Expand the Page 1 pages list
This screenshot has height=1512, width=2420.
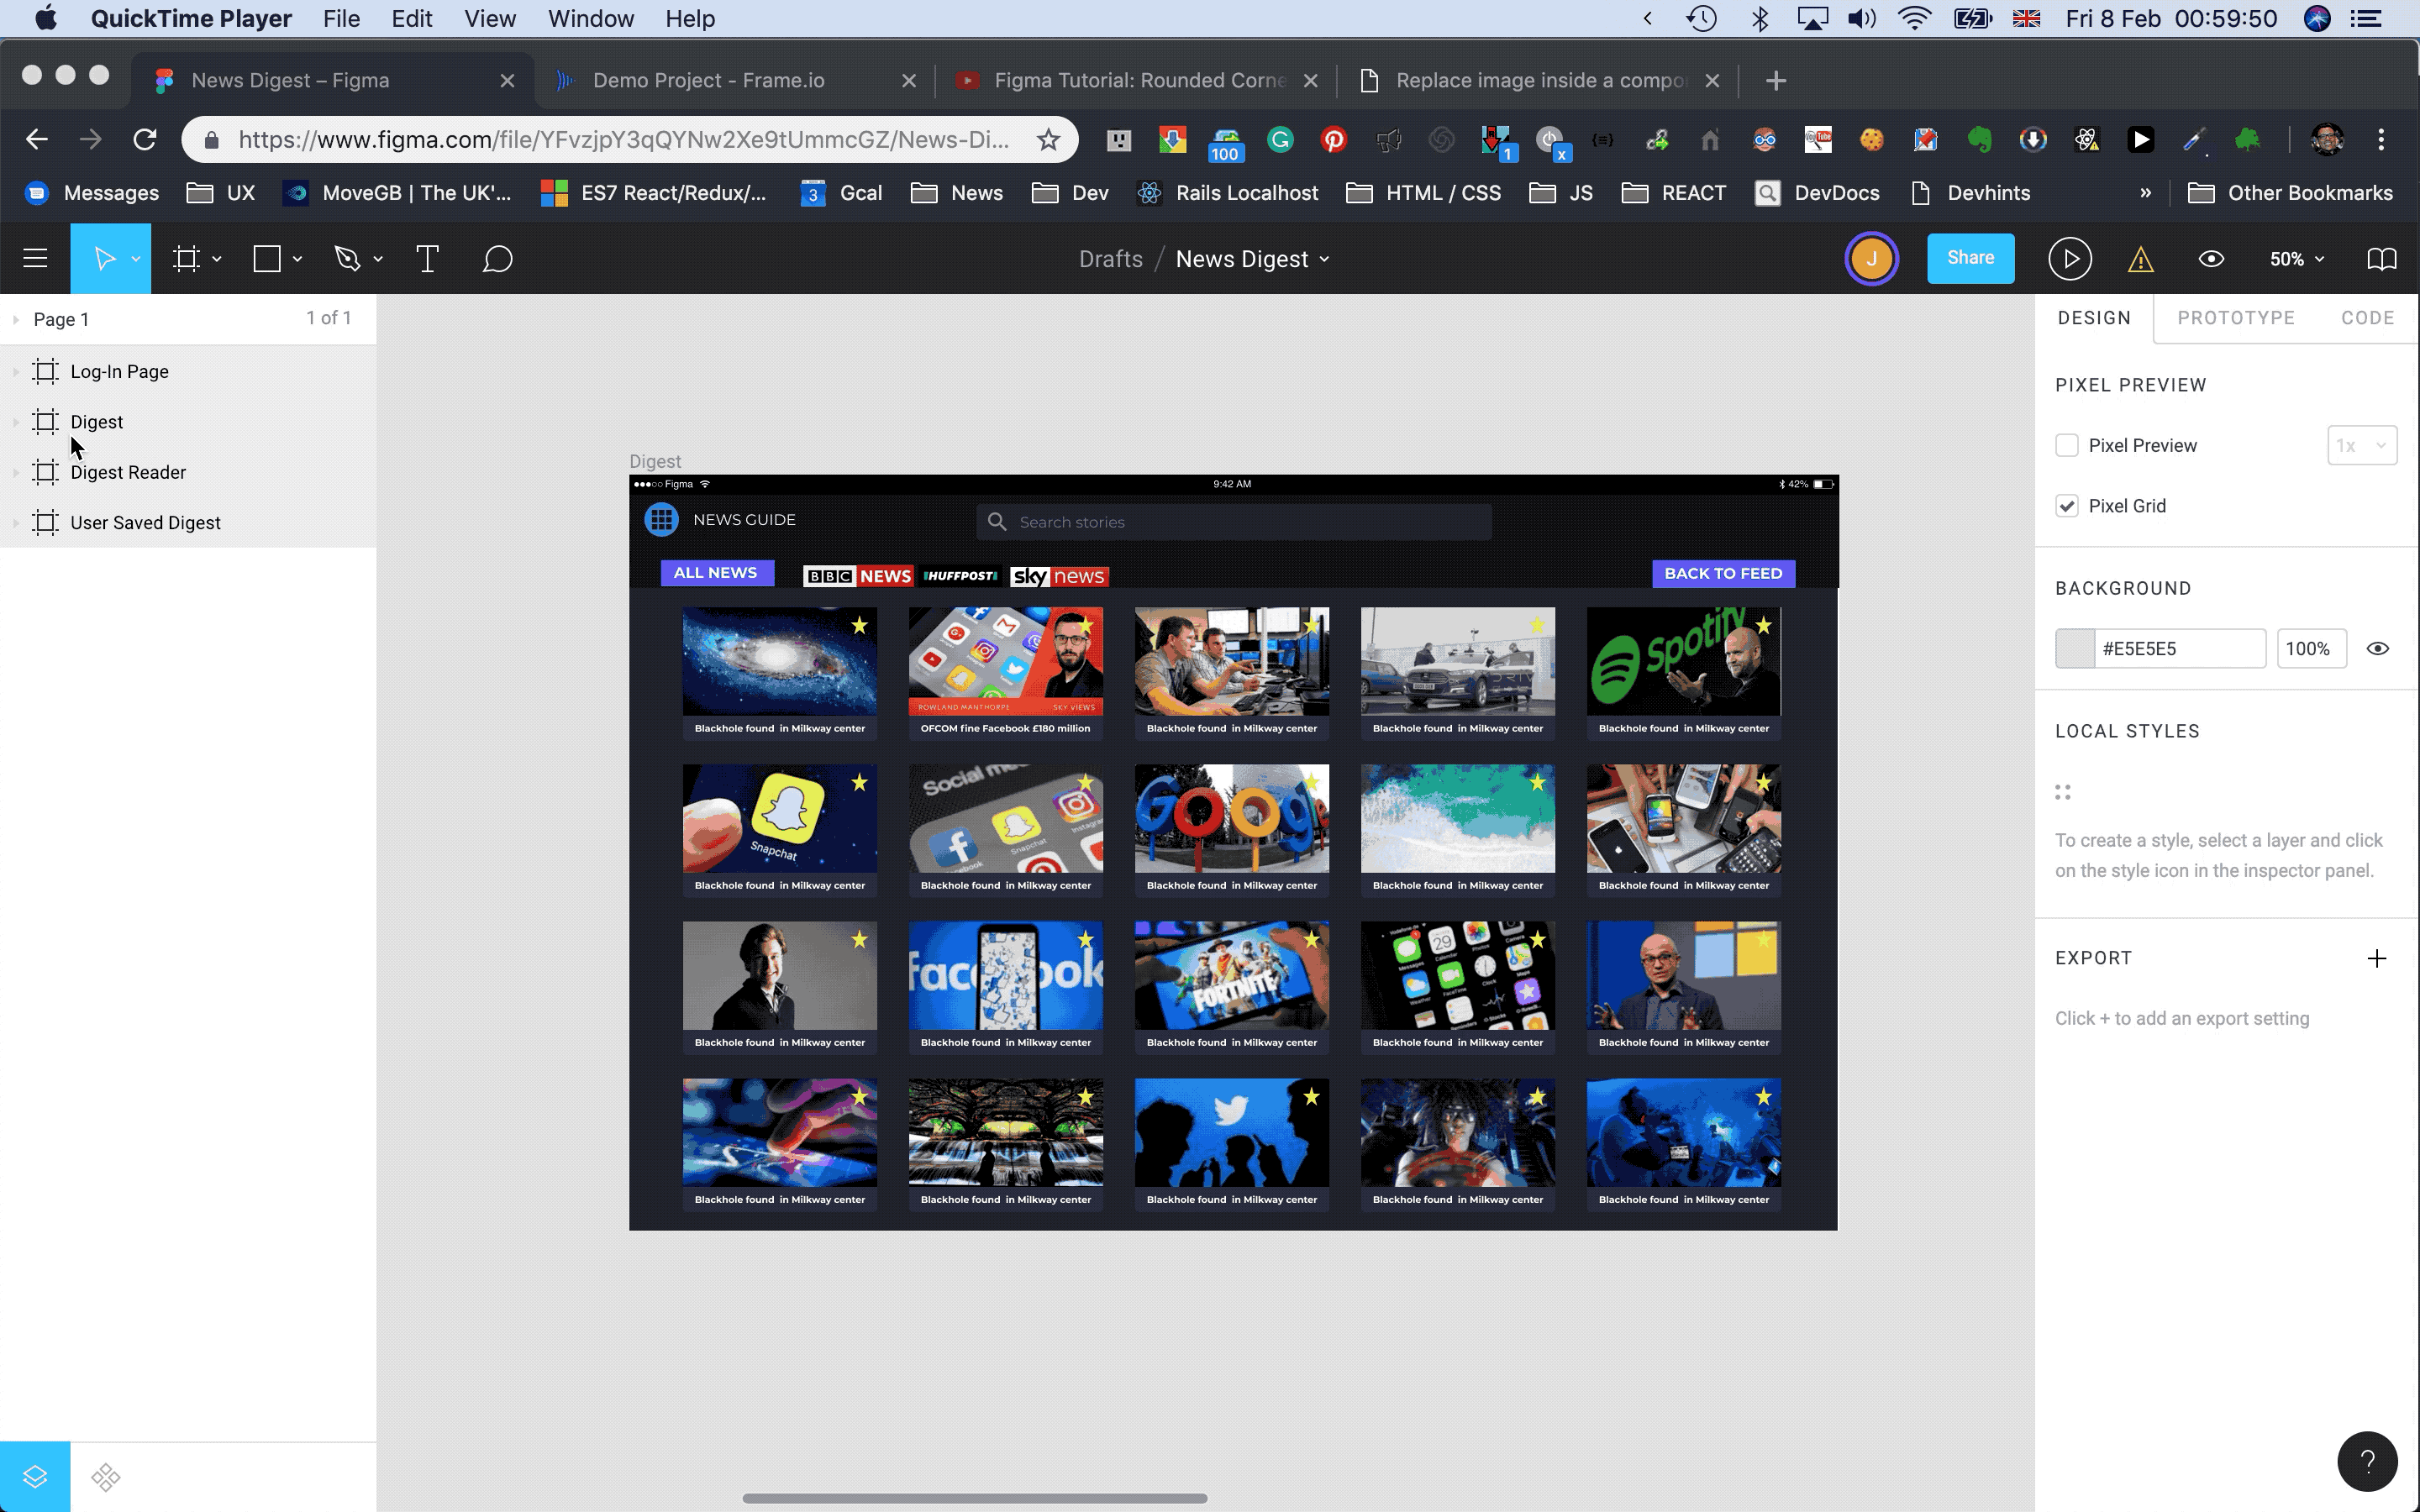click(x=15, y=320)
